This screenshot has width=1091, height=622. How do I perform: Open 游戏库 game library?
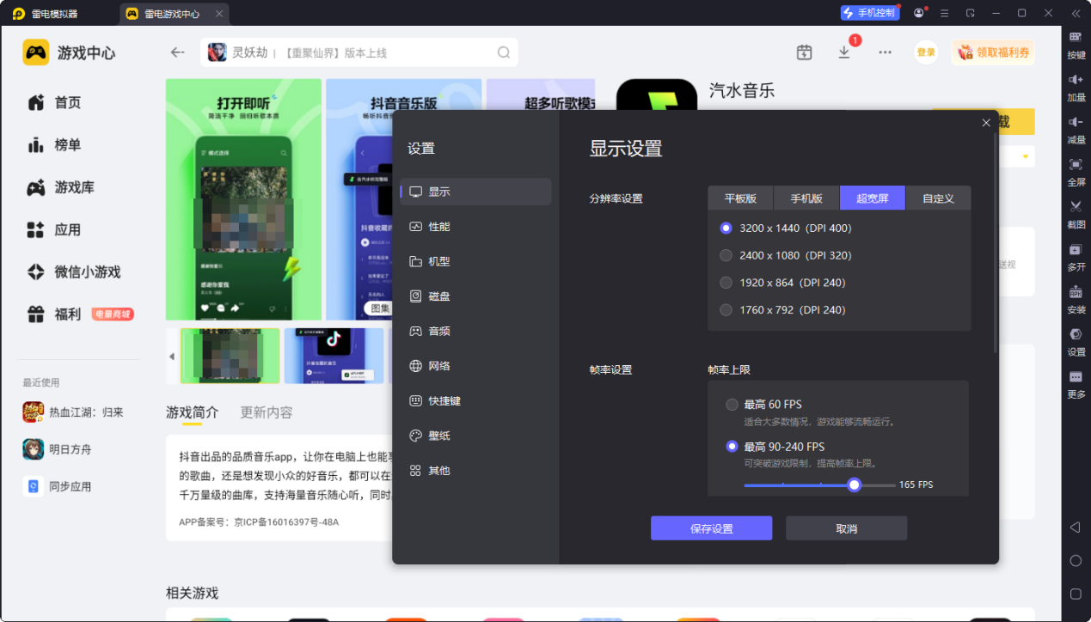point(62,187)
